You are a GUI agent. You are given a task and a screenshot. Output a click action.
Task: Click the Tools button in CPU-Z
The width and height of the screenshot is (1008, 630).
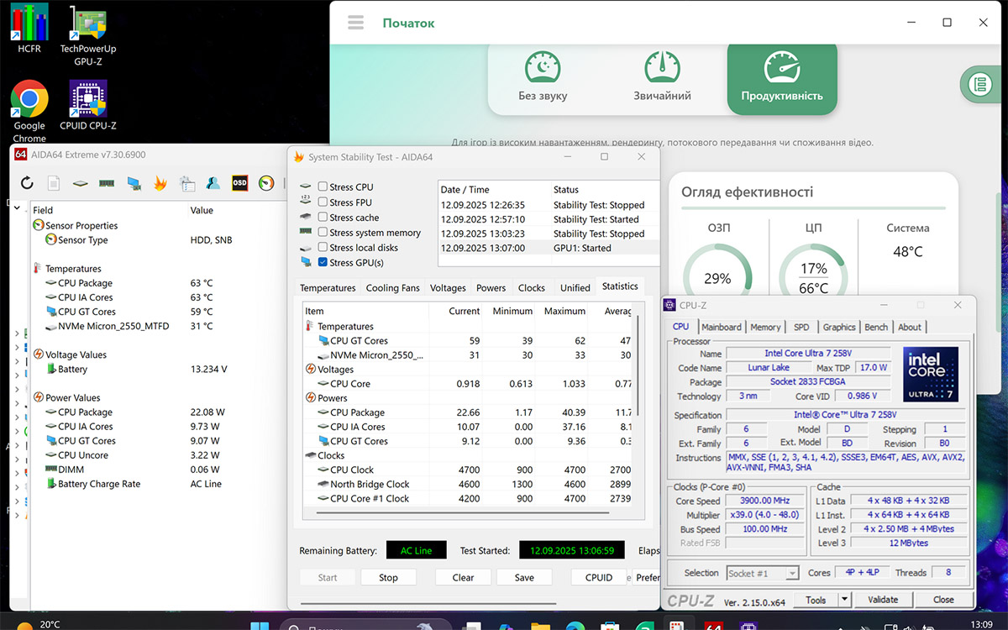816,600
